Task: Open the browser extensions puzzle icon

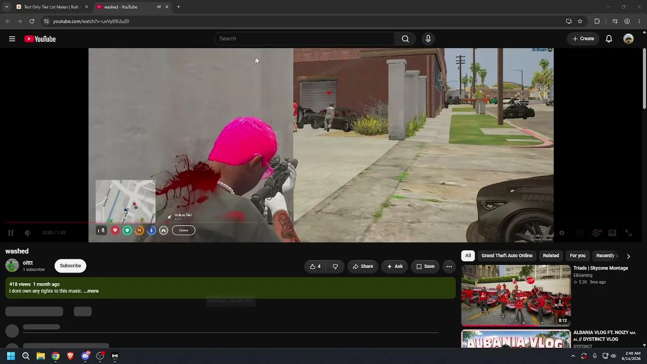Action: [597, 21]
